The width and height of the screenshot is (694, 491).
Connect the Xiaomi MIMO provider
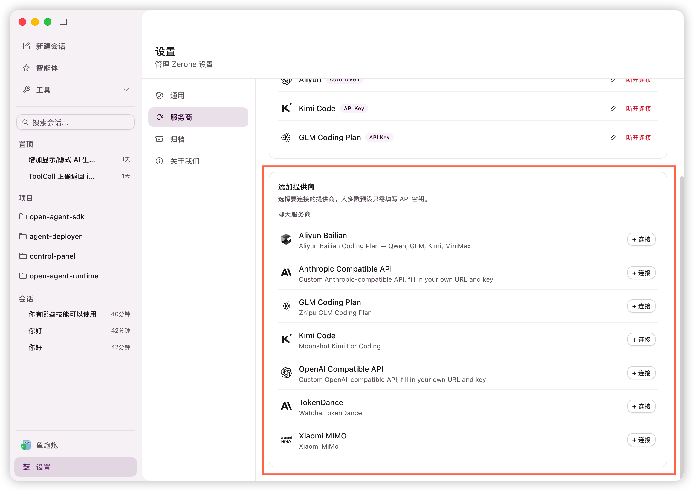tap(641, 440)
